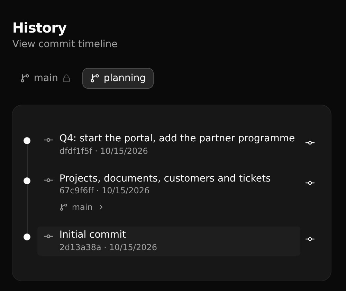The height and width of the screenshot is (291, 346).
Task: Click timeline dot for Initial commit
Action: click(27, 237)
